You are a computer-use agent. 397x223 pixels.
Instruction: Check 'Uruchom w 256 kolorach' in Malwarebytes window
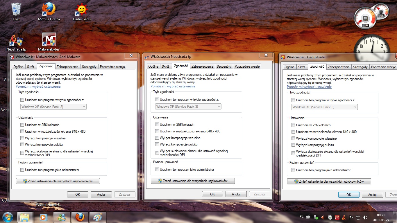(22, 125)
